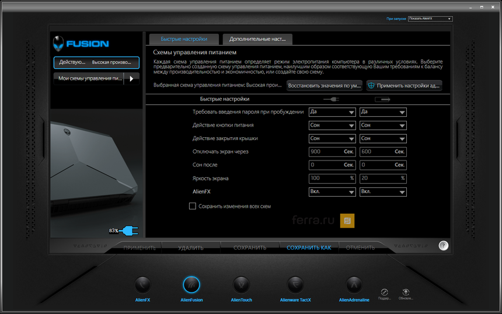502x314 pixels.
Task: Open the AlienTouch module icon
Action: pos(242,284)
